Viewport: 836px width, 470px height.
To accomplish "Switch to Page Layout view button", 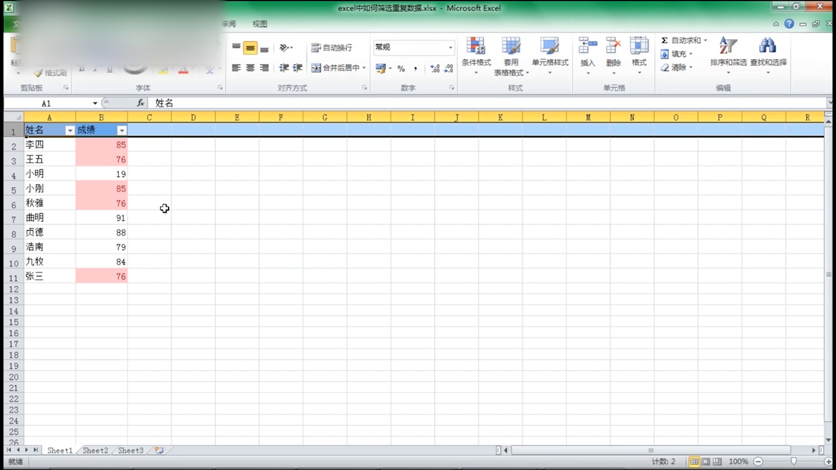I will (x=706, y=461).
